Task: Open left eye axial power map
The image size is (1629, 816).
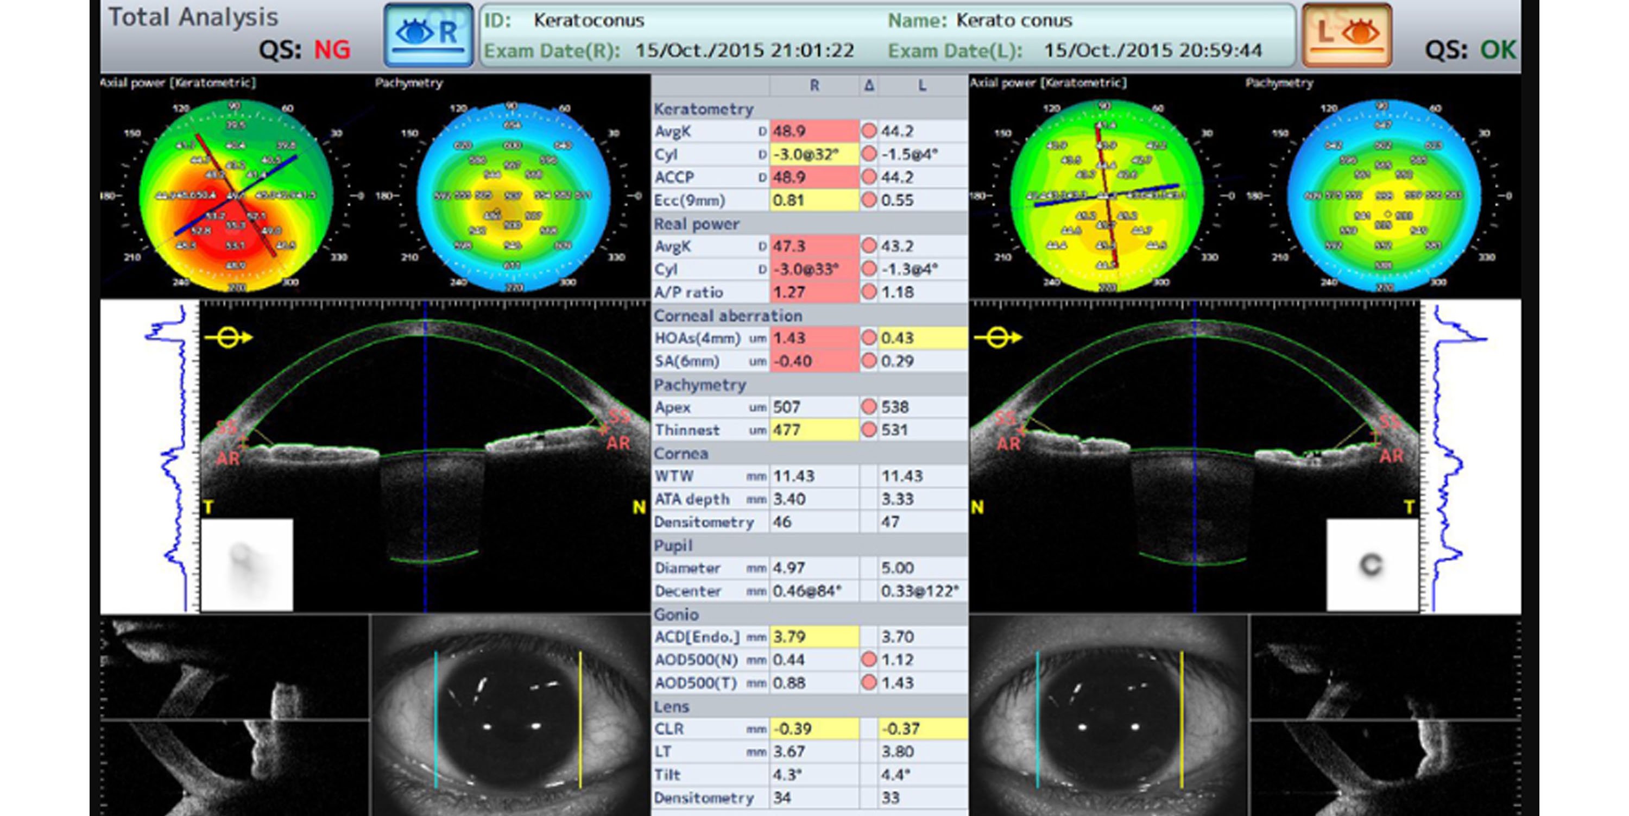Action: [1106, 196]
